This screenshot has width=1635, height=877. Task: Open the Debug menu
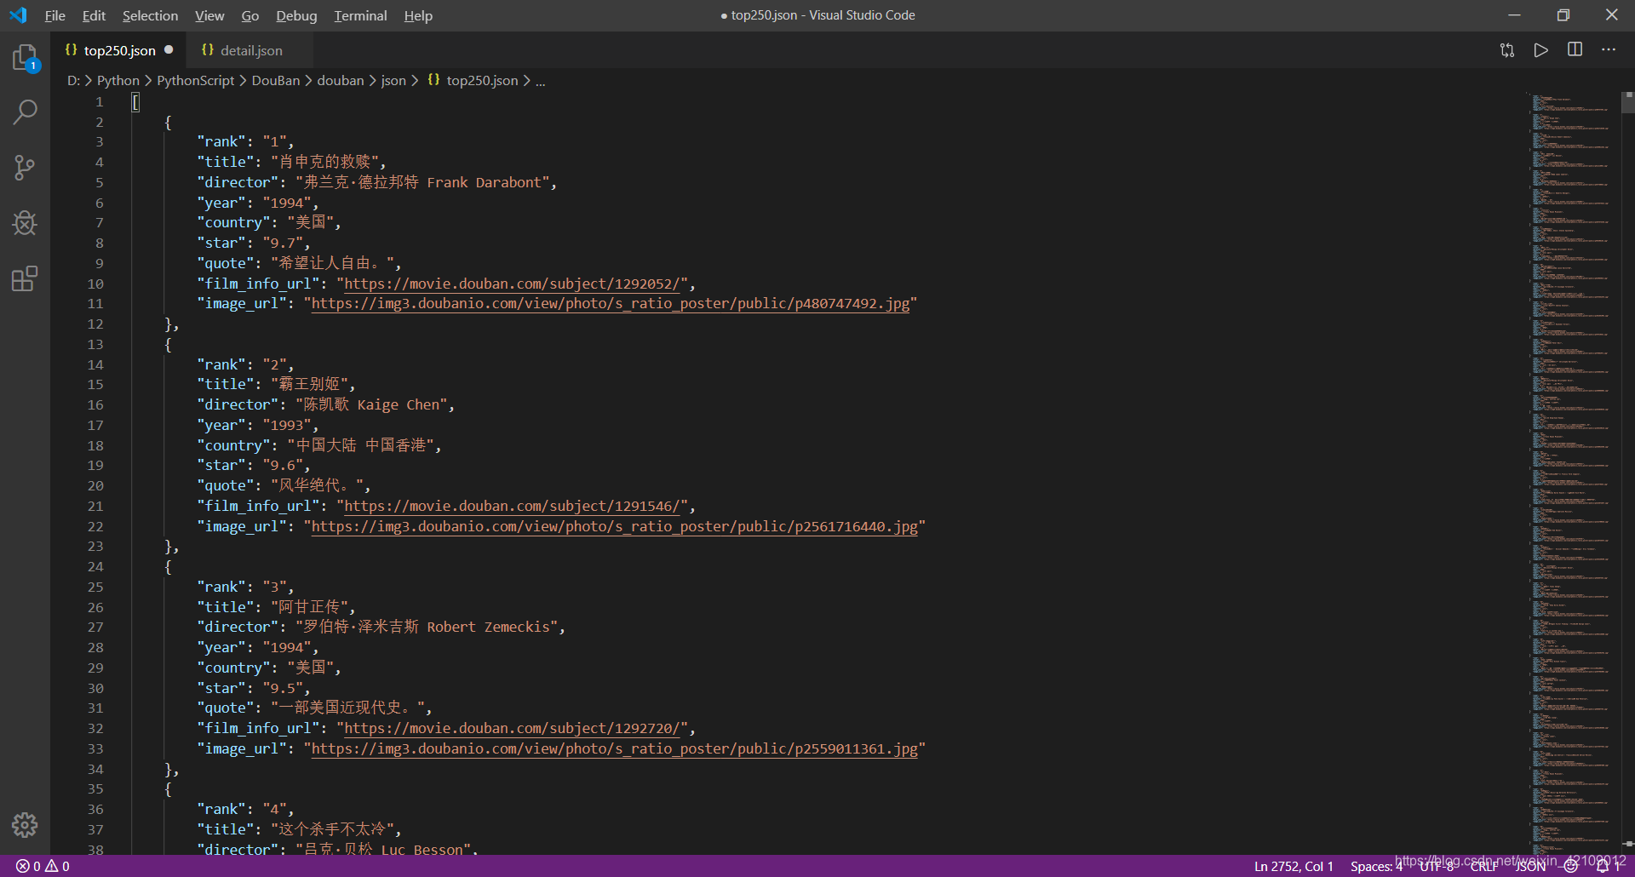click(296, 15)
